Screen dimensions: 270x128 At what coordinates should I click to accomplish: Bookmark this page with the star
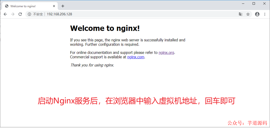coord(248,14)
